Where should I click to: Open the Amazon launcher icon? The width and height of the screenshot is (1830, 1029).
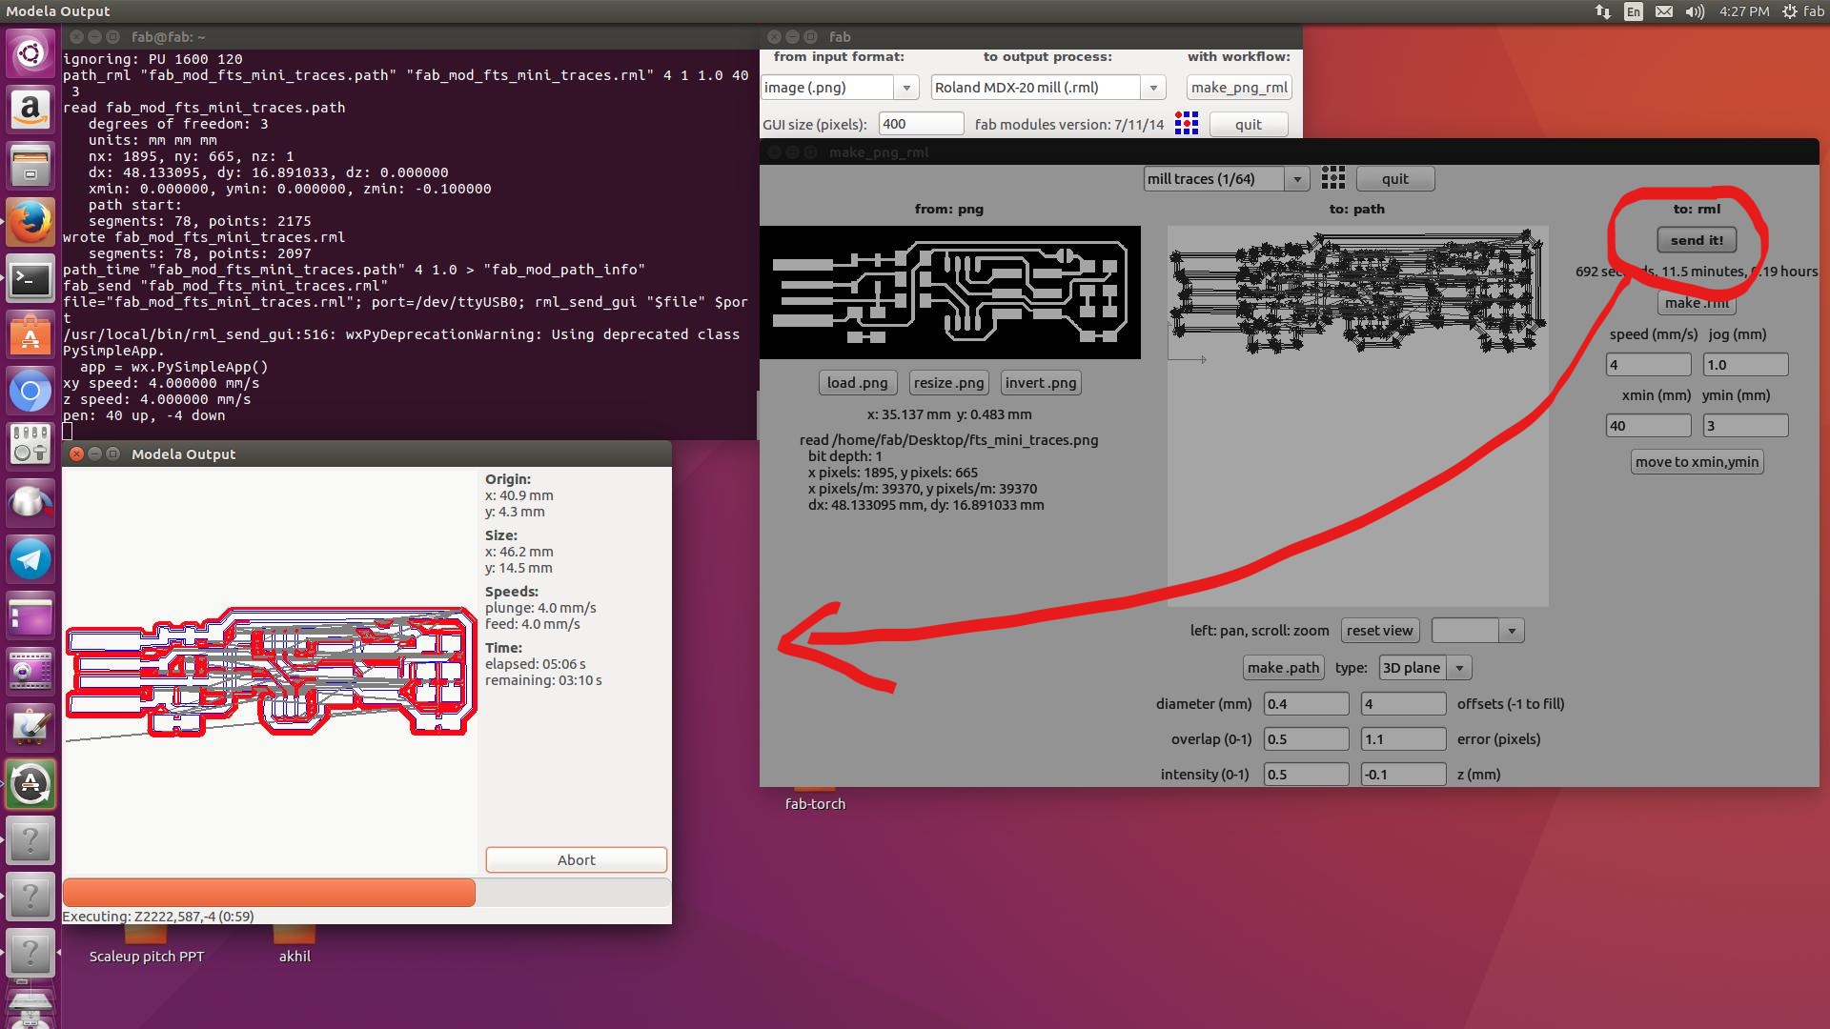tap(30, 111)
